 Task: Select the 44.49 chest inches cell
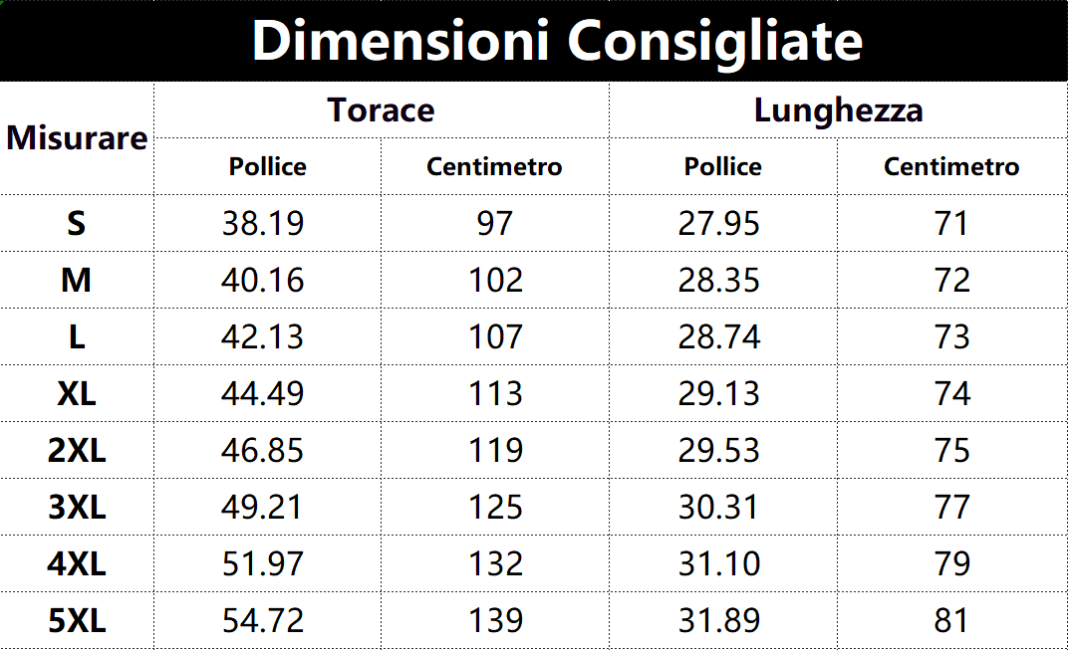coord(262,394)
